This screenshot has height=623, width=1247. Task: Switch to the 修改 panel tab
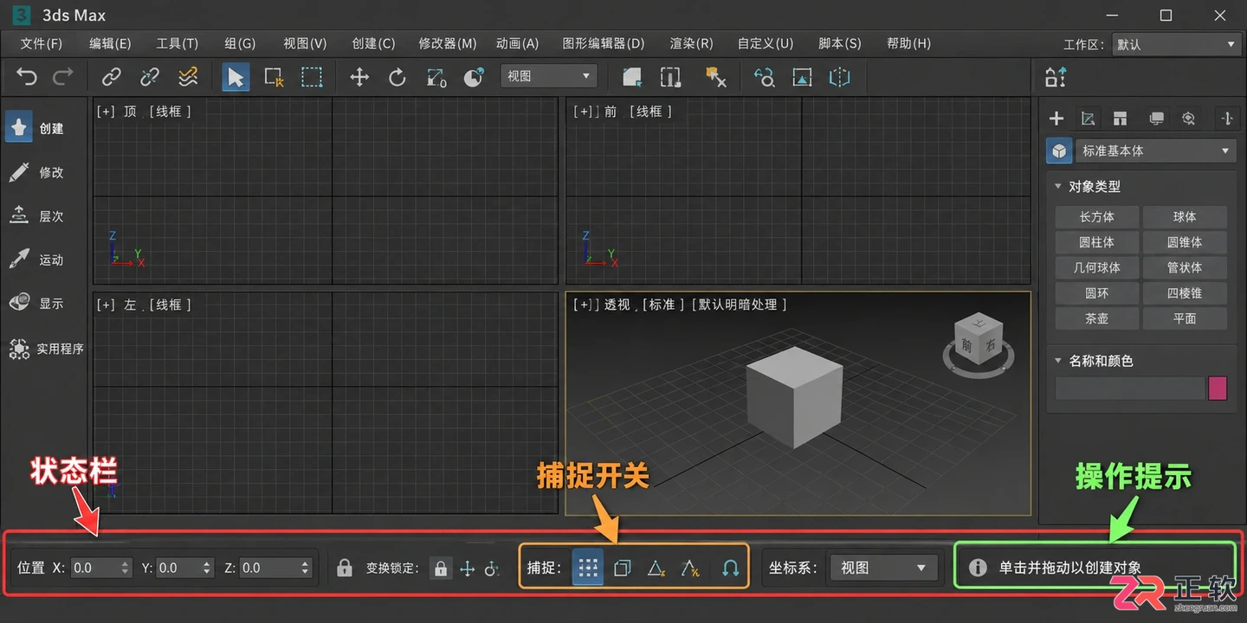pos(36,172)
